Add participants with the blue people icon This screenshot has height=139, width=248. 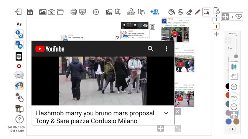coord(155,12)
